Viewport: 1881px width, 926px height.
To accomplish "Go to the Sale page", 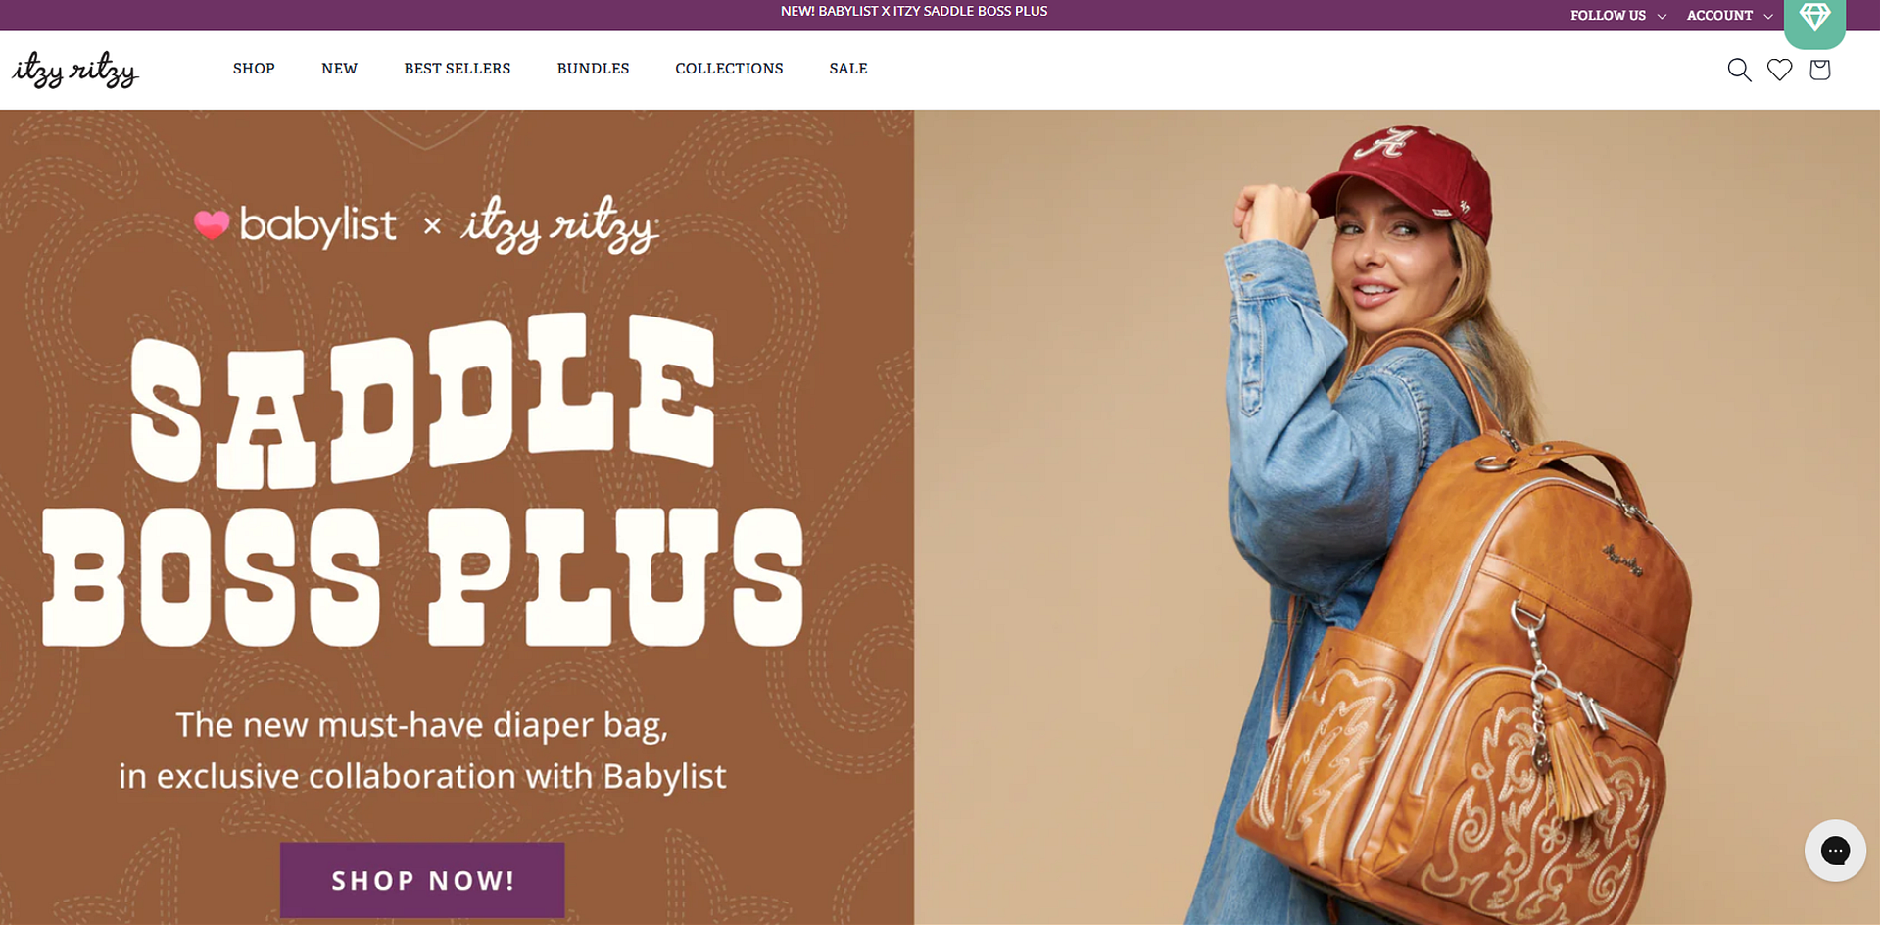I will point(848,69).
